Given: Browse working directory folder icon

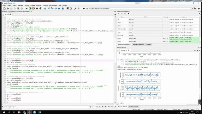Looking at the screenshot, I should (195, 9).
